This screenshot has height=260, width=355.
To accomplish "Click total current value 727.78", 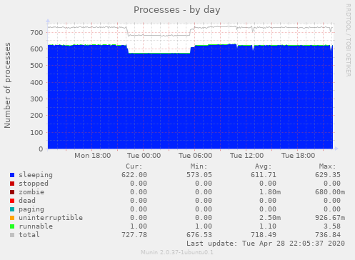I will 134,235.
